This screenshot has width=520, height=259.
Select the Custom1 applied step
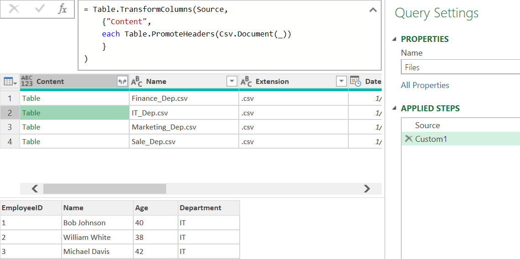461,139
